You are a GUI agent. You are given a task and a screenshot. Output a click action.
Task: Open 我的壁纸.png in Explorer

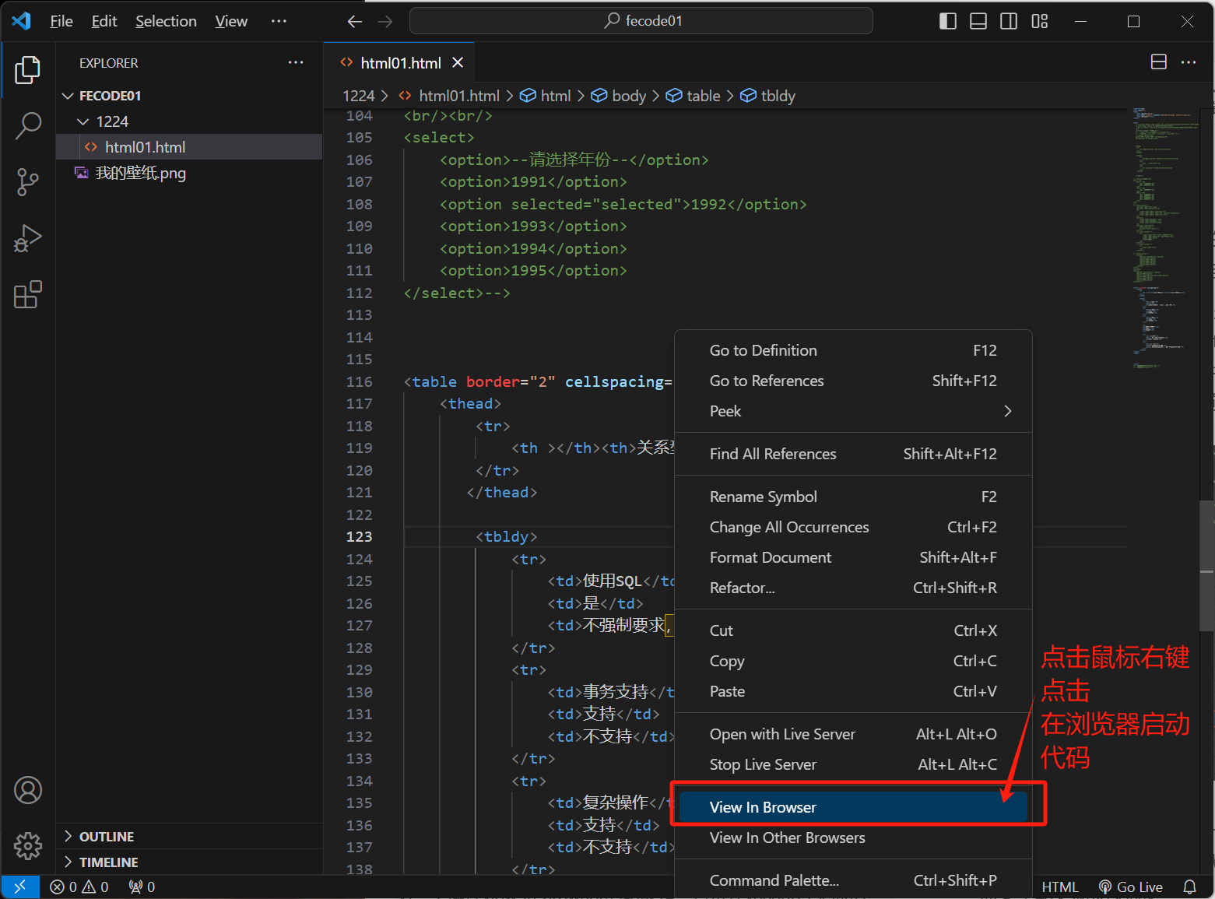pos(189,173)
